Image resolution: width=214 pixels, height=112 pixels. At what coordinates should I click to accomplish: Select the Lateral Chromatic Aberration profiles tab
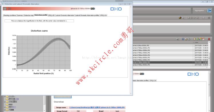[87, 15]
